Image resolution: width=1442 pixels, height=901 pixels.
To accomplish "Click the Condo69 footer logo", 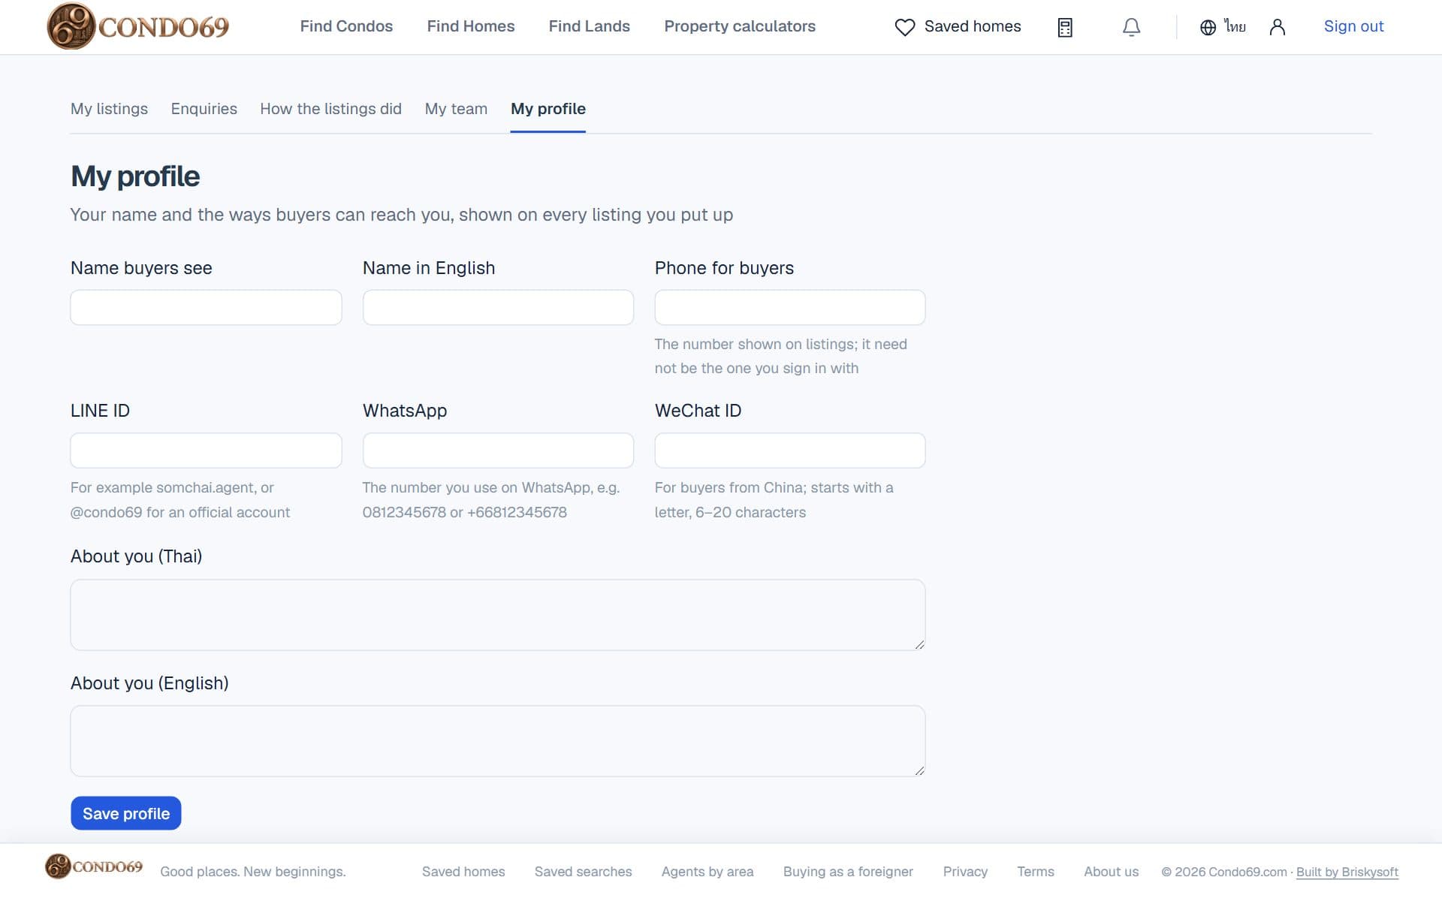I will tap(94, 866).
